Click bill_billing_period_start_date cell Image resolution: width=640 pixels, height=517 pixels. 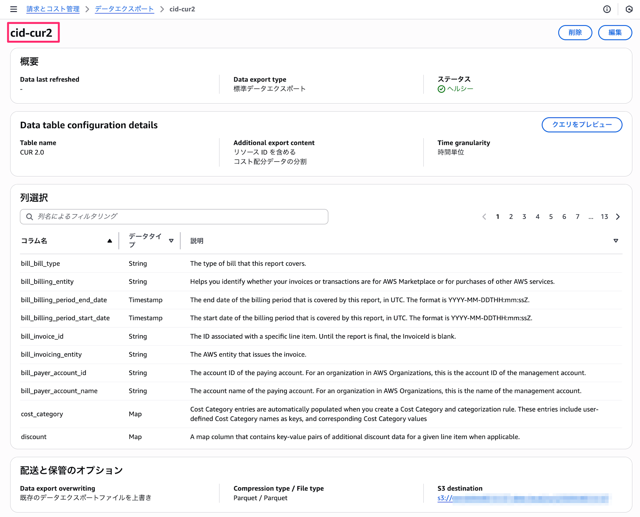click(65, 318)
